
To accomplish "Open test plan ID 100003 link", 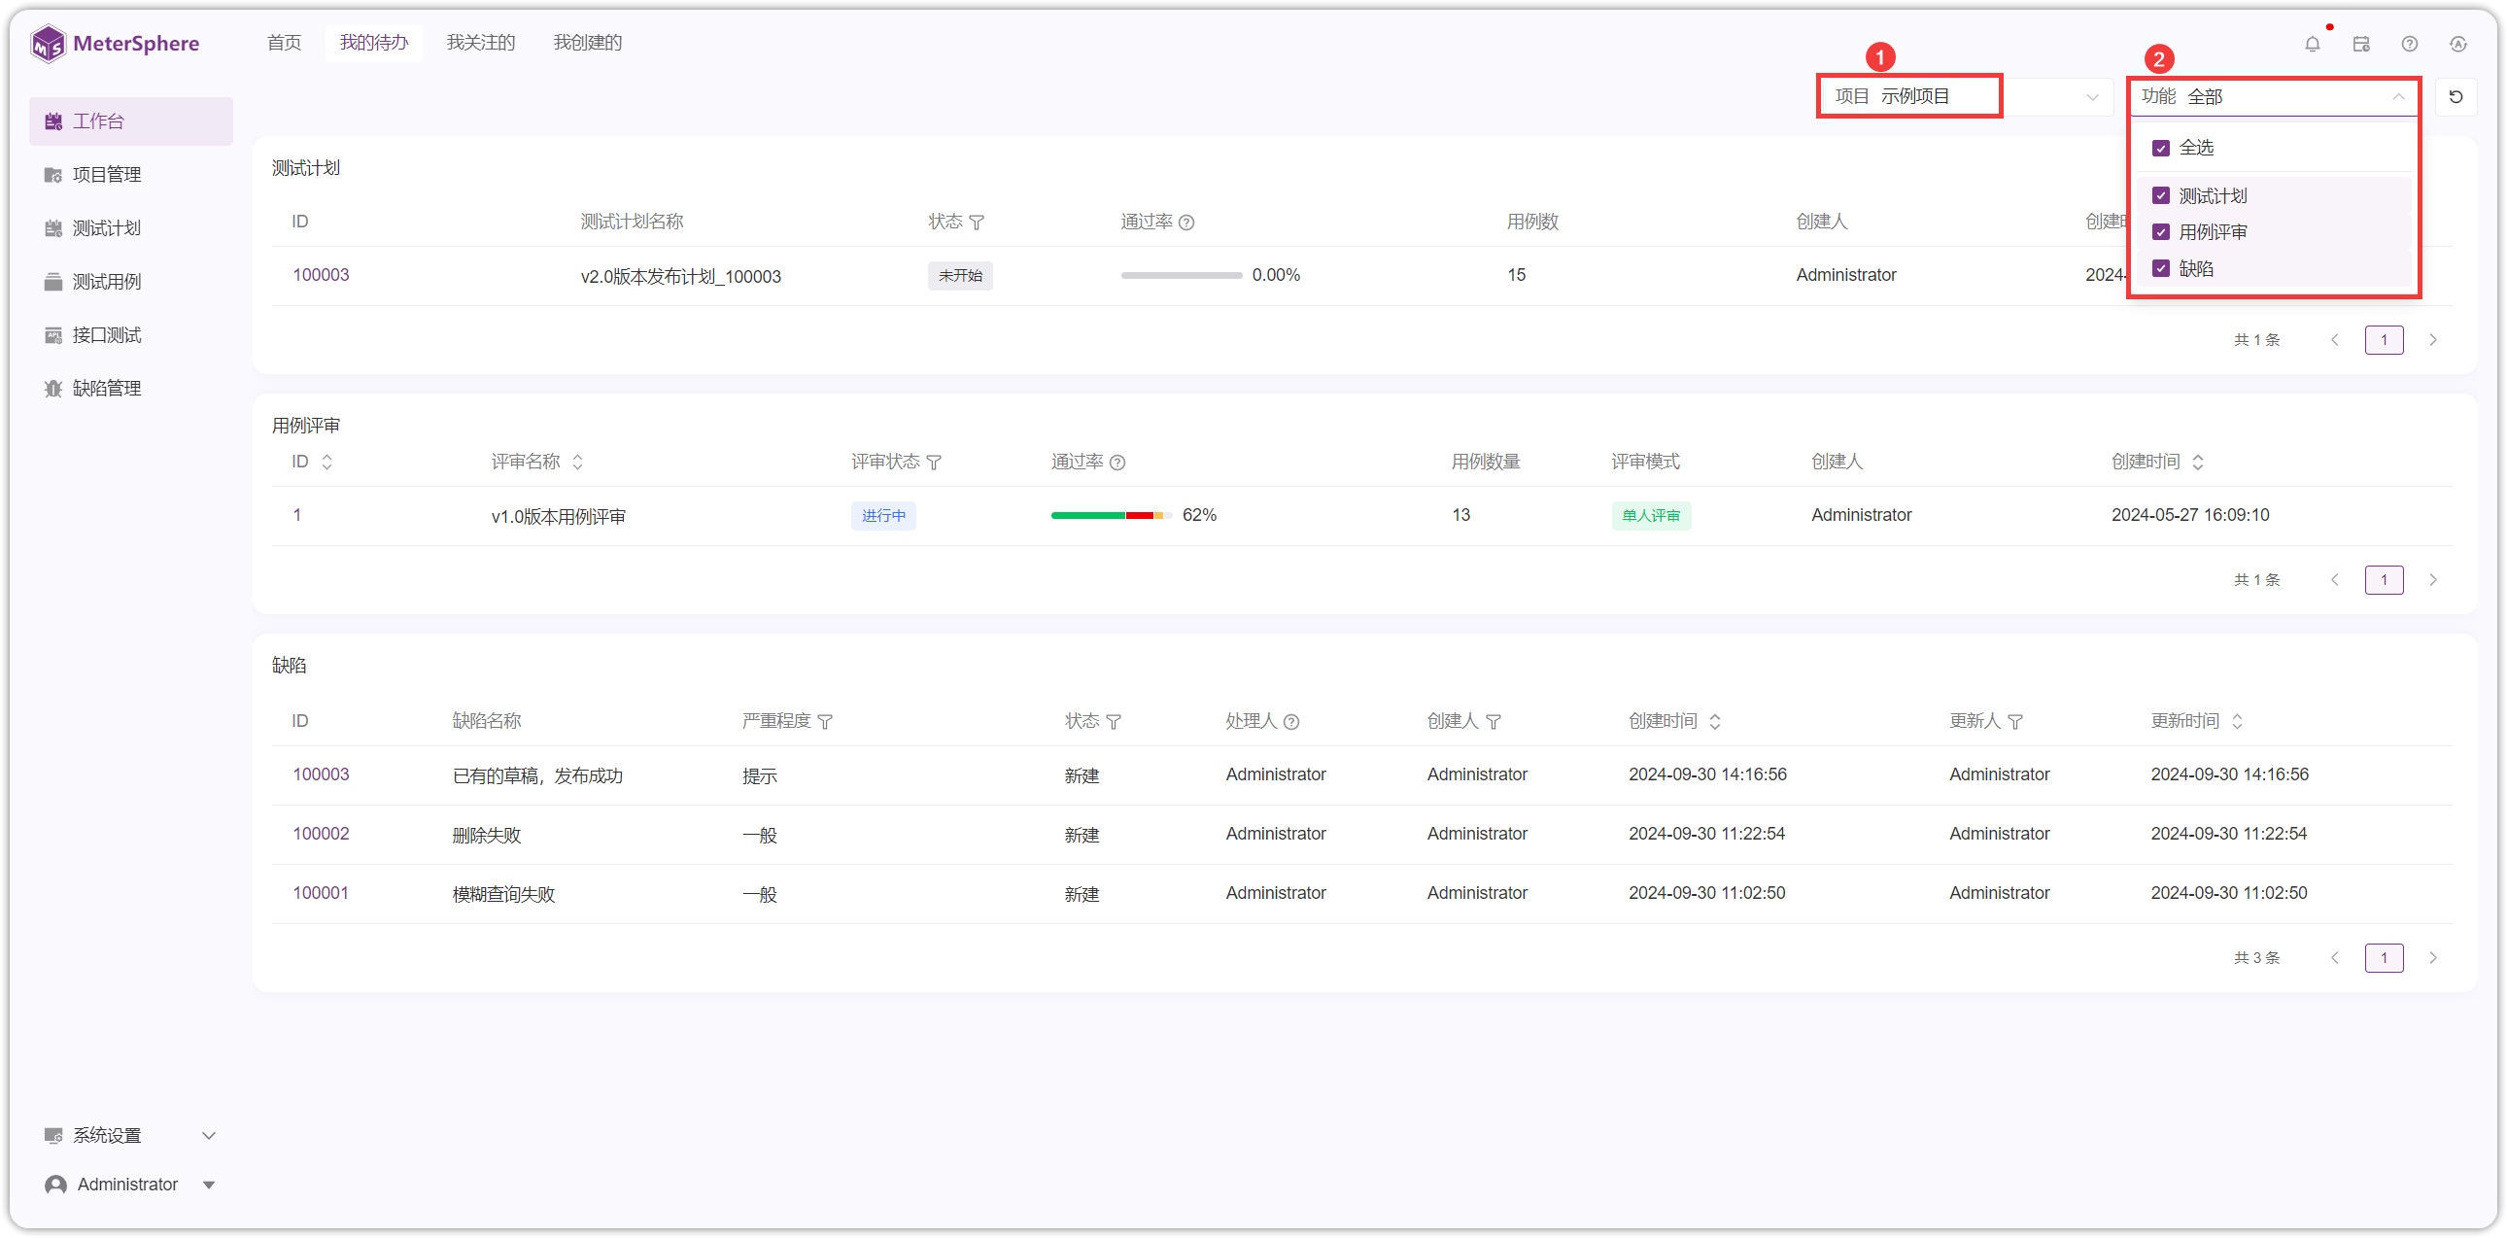I will pyautogui.click(x=322, y=274).
